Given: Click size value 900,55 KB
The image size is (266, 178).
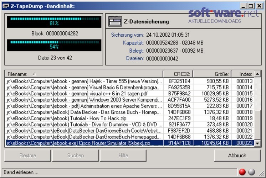Looking at the screenshot, I should pyautogui.click(x=218, y=81).
